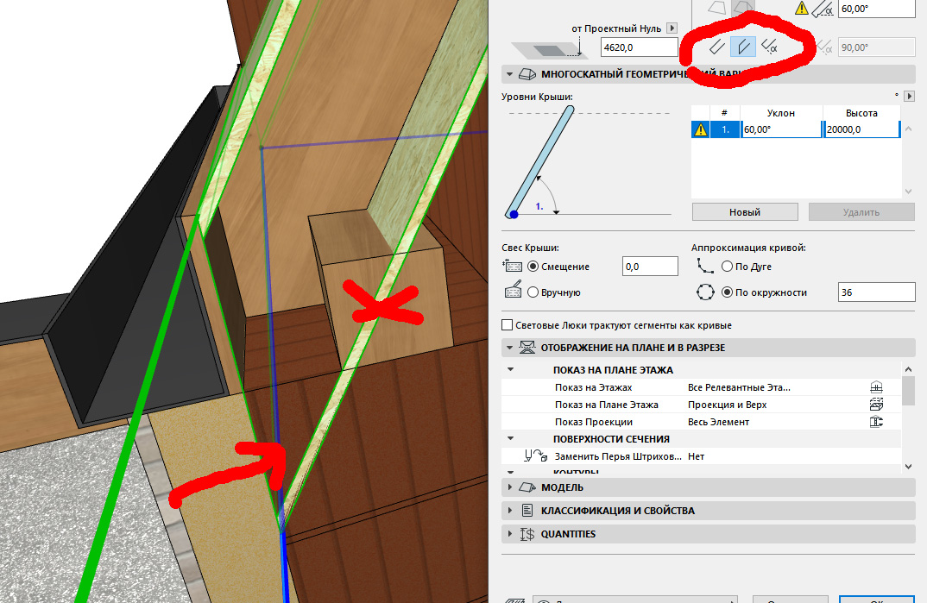The image size is (927, 603).
Task: Click the warning icon in roof level row 1
Action: click(701, 129)
